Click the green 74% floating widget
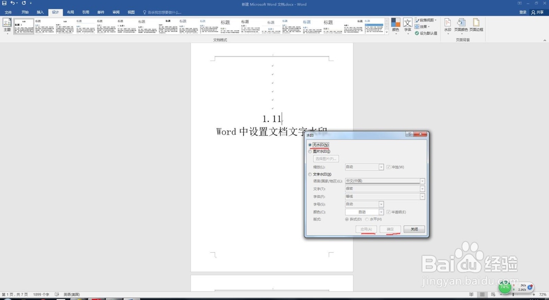Viewport: 549px width, 300px height. [505, 287]
